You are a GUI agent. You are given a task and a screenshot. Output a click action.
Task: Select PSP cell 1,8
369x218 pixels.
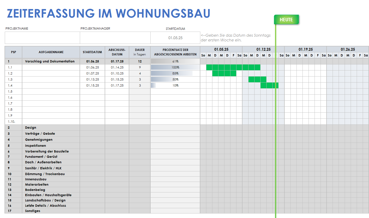[14, 110]
